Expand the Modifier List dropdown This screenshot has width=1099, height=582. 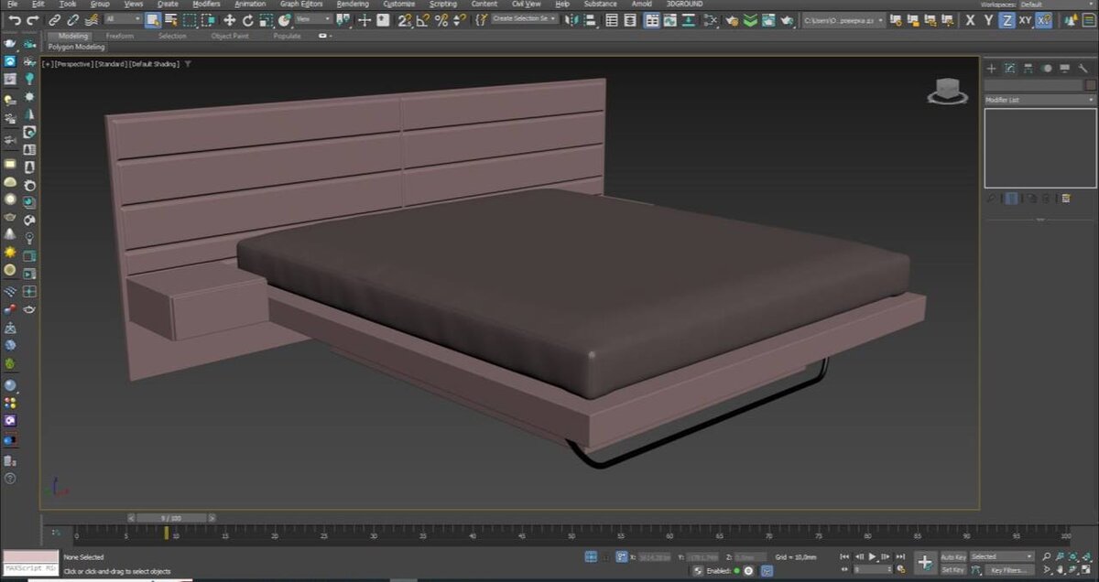pyautogui.click(x=1039, y=100)
